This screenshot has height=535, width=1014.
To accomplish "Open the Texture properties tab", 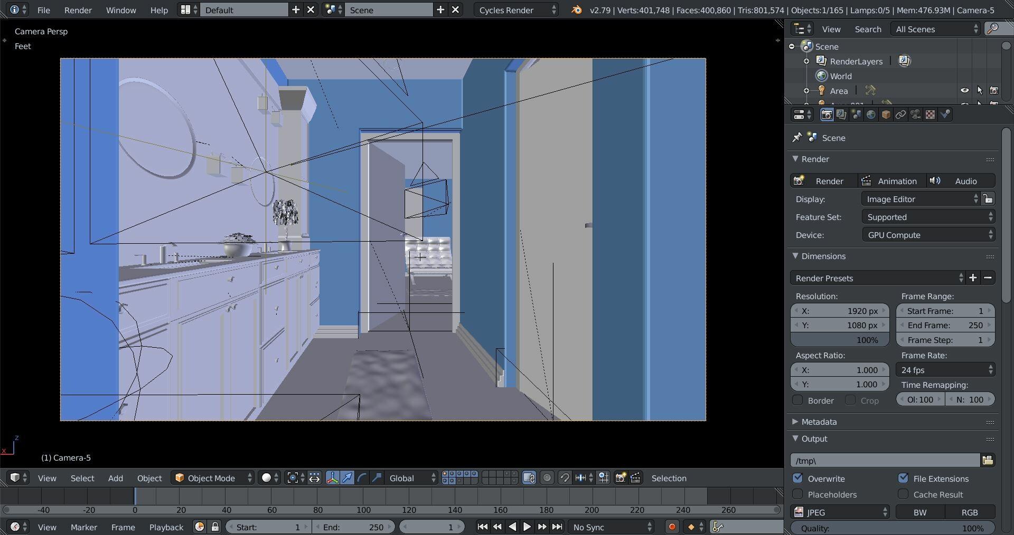I will click(x=930, y=115).
